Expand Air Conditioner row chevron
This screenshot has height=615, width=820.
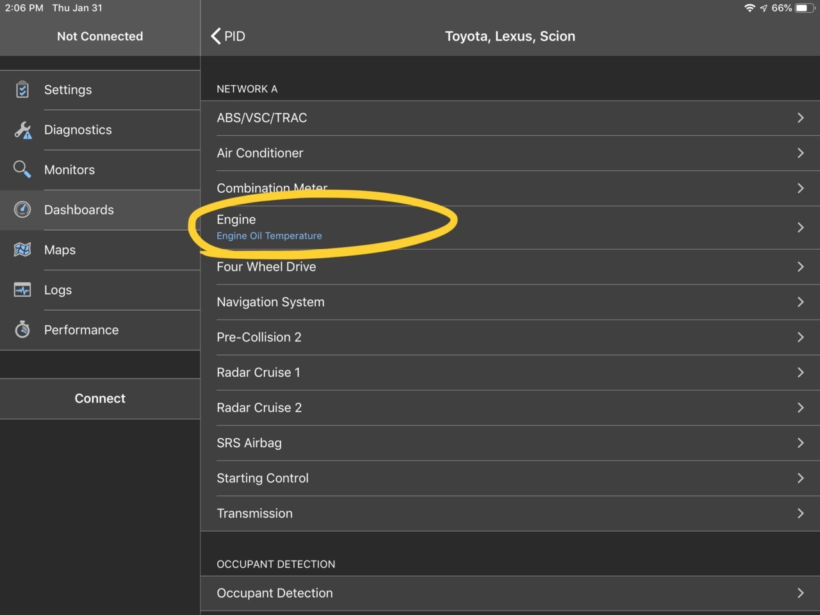[x=800, y=153]
